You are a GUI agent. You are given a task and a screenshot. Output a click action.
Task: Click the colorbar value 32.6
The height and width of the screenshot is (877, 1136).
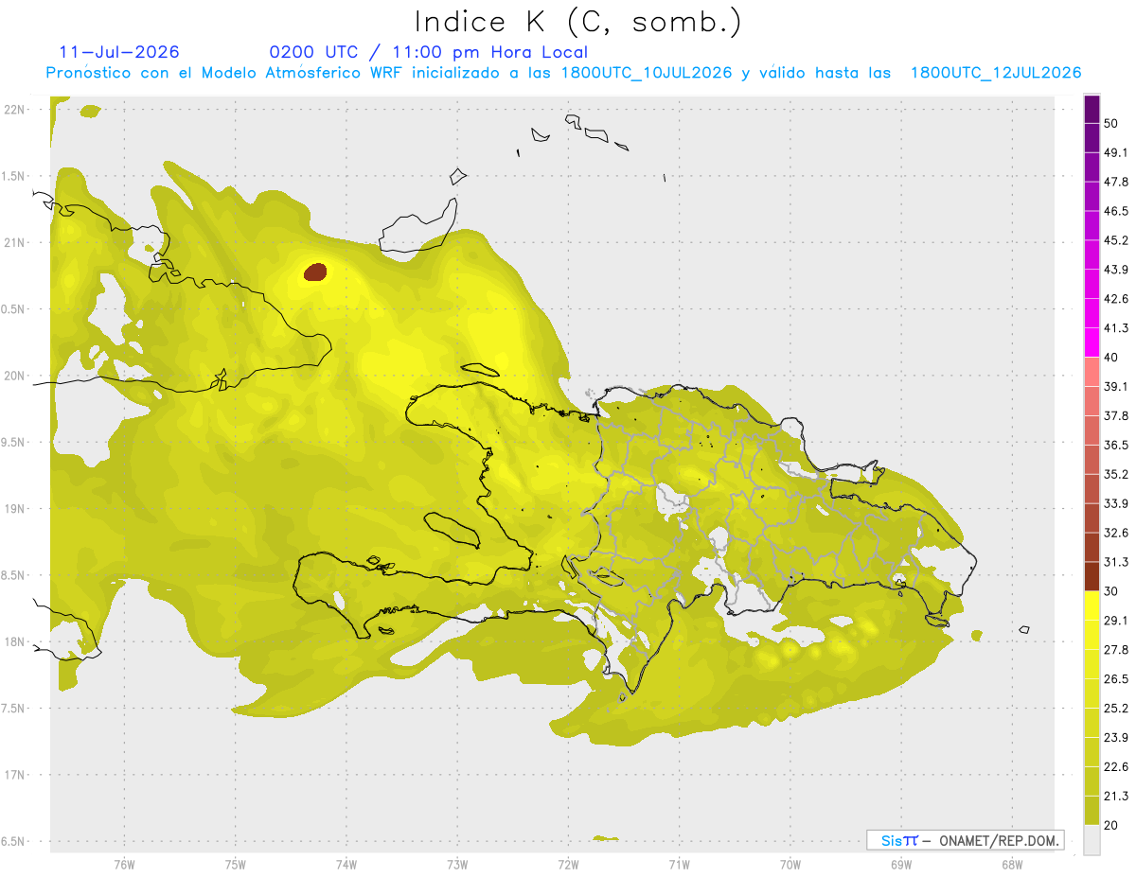click(x=1116, y=533)
